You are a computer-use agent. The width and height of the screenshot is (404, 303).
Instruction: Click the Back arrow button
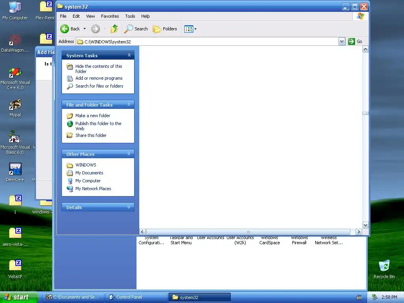click(70, 29)
